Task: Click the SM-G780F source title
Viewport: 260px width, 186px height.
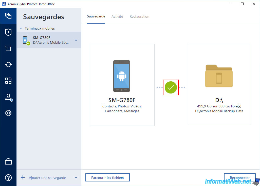Action: coord(122,100)
